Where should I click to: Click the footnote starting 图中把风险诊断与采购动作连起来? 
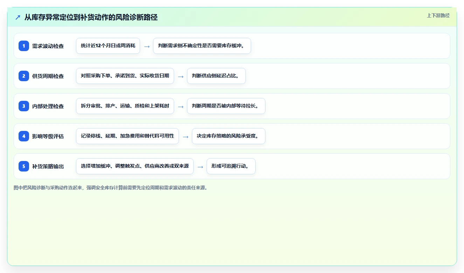111,188
